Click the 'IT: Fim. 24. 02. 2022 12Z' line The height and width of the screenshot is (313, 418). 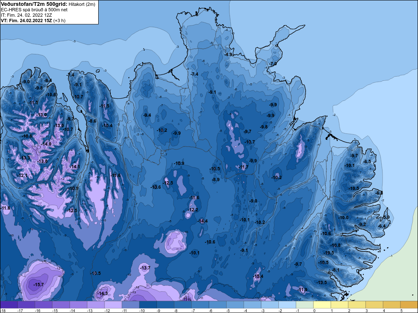point(26,15)
